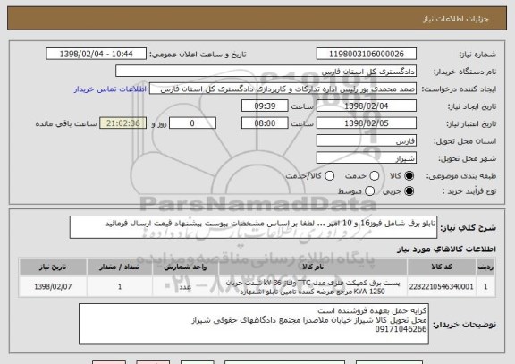This screenshot has height=364, width=515.
Task: Click the remaining days field showing 0
Action: 192,123
